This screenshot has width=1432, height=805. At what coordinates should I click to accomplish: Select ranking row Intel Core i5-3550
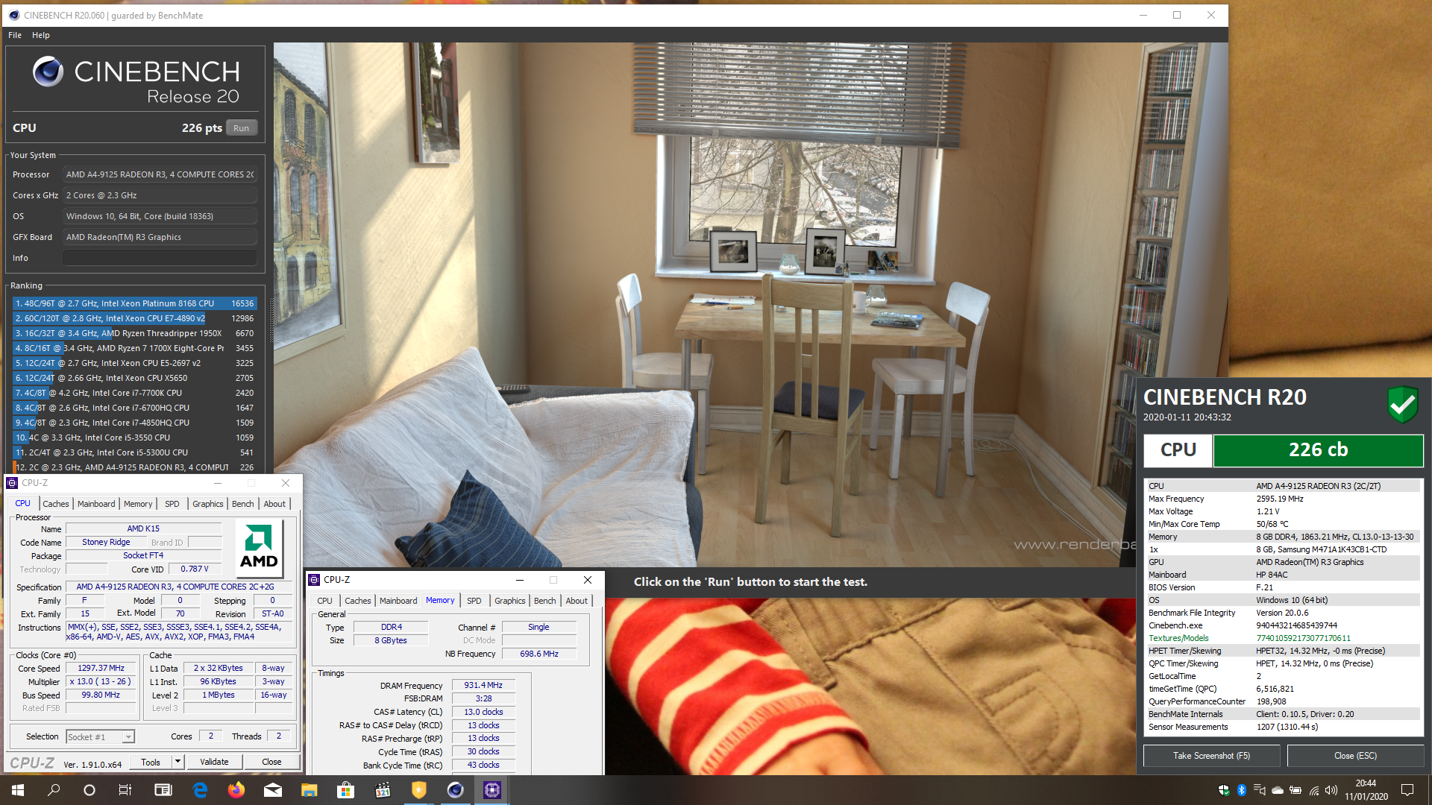pos(134,438)
